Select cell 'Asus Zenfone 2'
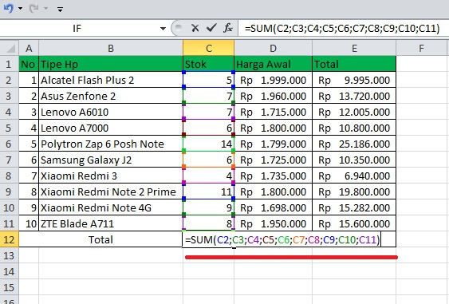The width and height of the screenshot is (449, 304). 111,96
